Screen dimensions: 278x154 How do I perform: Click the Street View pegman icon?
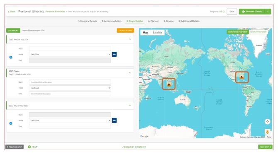[267, 132]
